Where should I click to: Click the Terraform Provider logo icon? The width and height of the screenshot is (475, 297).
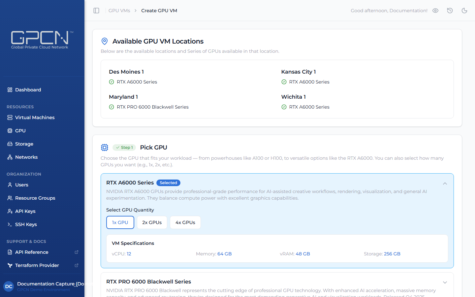point(10,265)
